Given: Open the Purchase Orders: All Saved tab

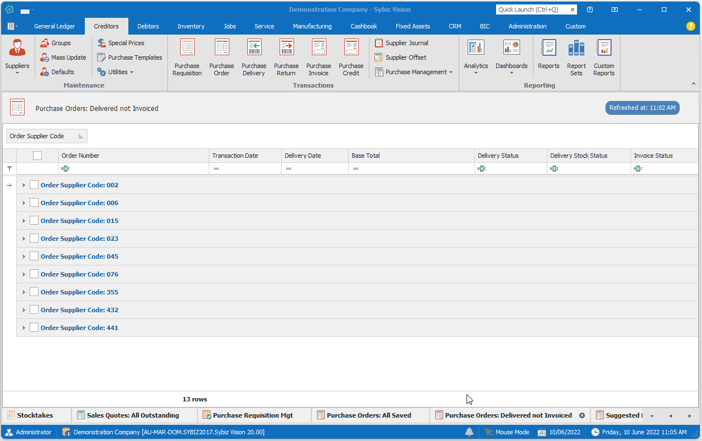Looking at the screenshot, I should click(x=368, y=415).
